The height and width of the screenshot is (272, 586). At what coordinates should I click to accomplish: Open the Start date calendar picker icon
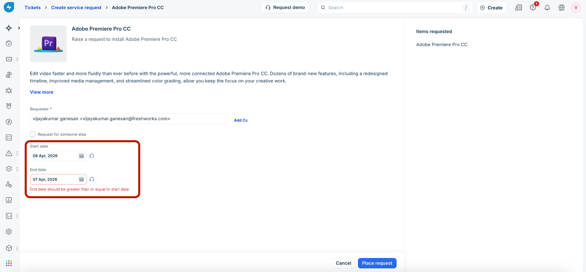[82, 156]
